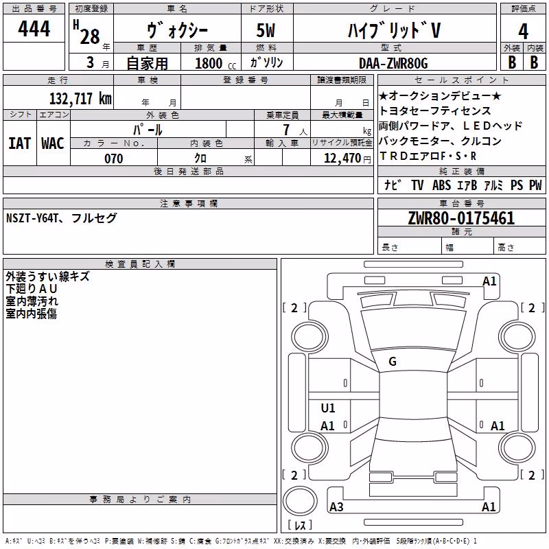
Task: Click the 自家用 vehicle history value
Action: [x=147, y=63]
